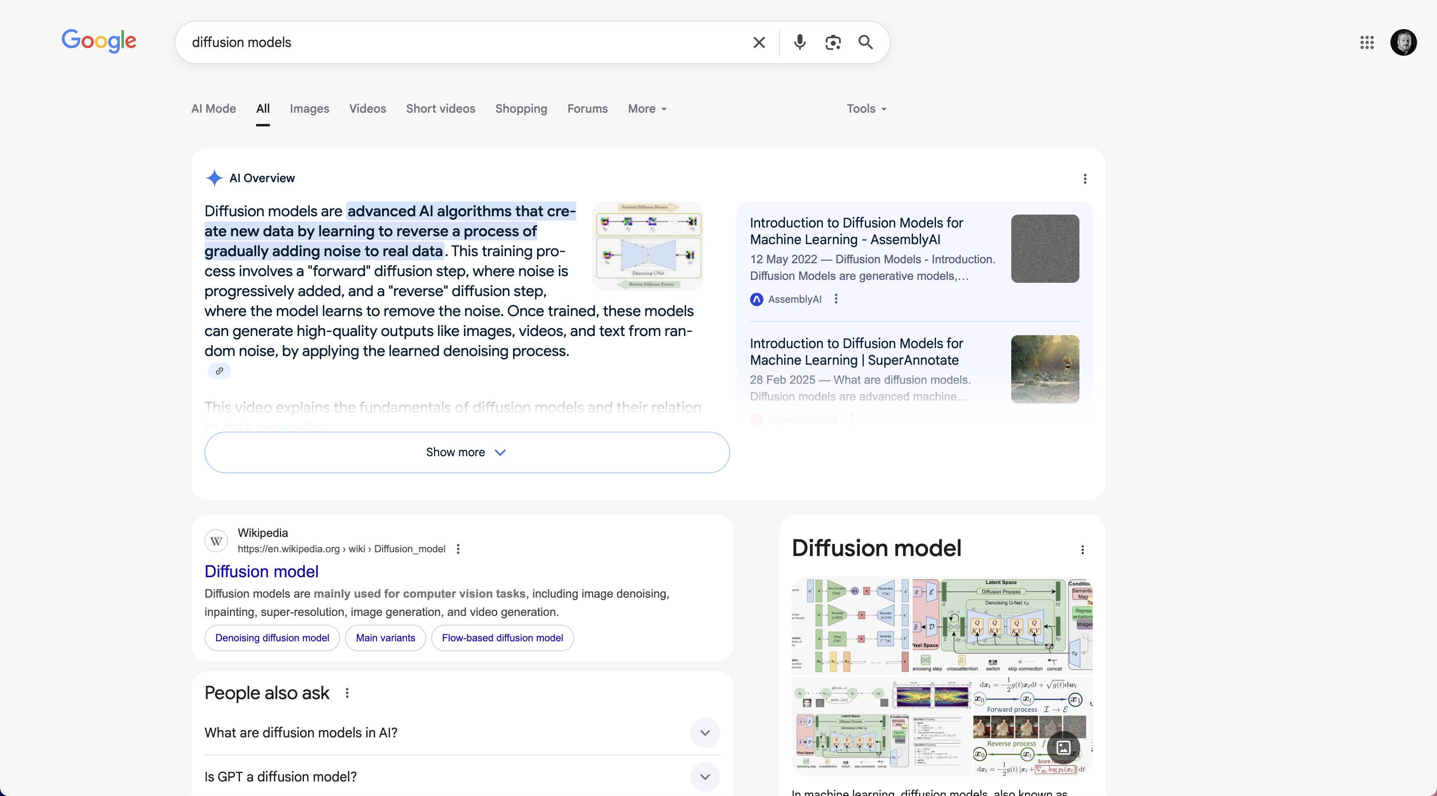Open the Tools dropdown
This screenshot has height=796, width=1437.
[865, 109]
